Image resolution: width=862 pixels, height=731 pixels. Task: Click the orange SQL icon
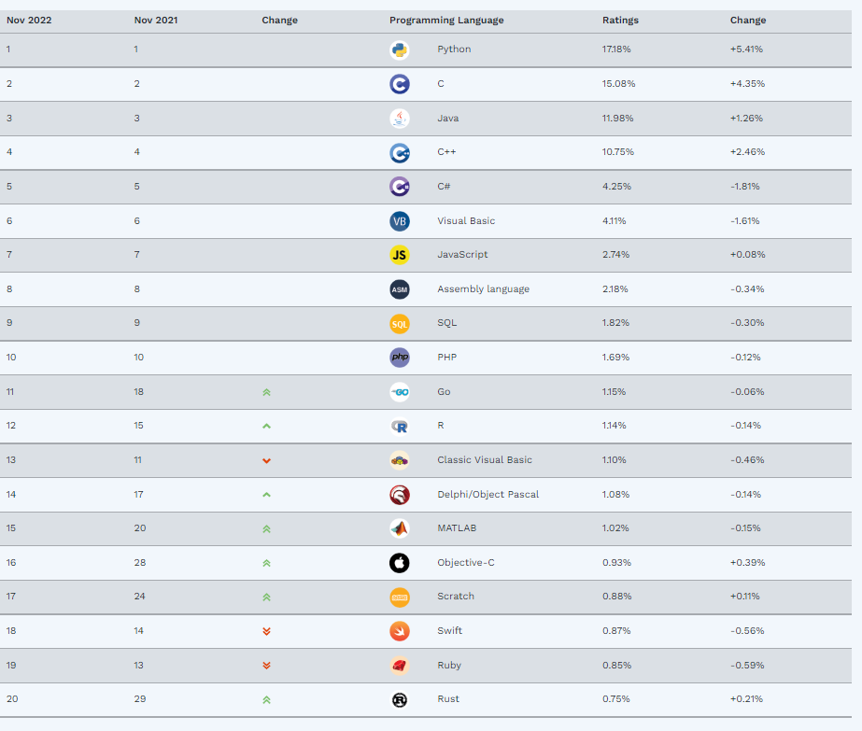point(399,324)
